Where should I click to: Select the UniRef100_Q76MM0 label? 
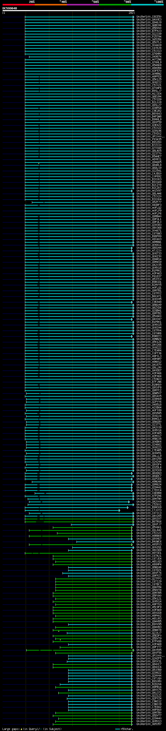[x=149, y=54]
